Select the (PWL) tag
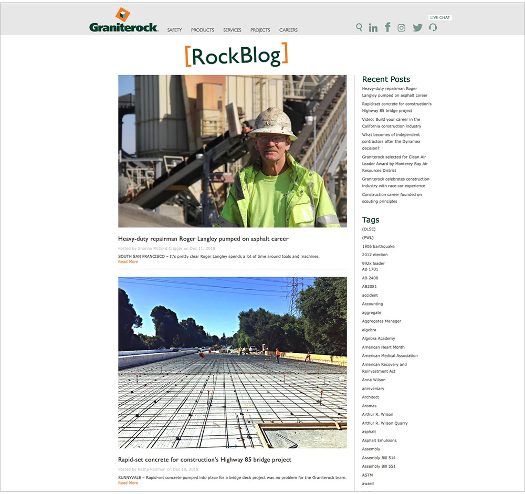This screenshot has width=525, height=494. tap(367, 237)
